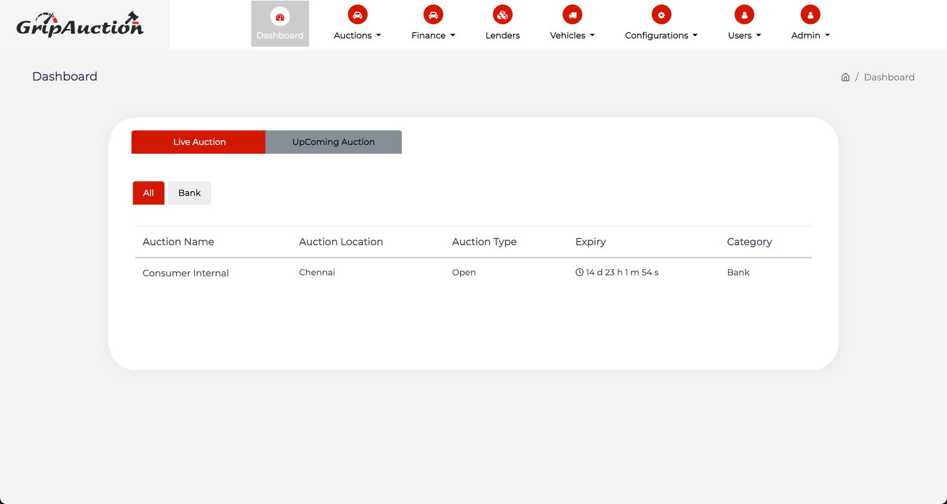
Task: Click the Dashboard gauge icon
Action: click(x=280, y=17)
